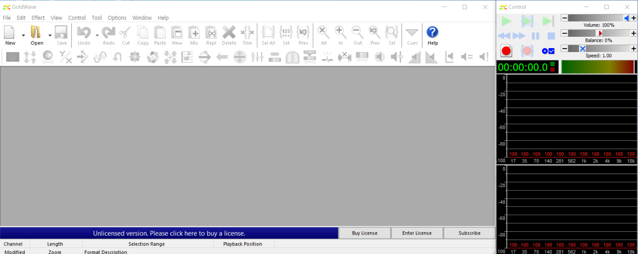Click the Subscribe button
The height and width of the screenshot is (254, 638).
click(x=470, y=233)
